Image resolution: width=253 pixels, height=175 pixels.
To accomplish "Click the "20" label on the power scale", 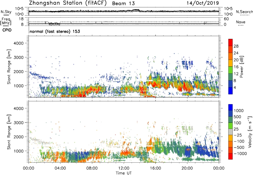I will pos(236,60).
